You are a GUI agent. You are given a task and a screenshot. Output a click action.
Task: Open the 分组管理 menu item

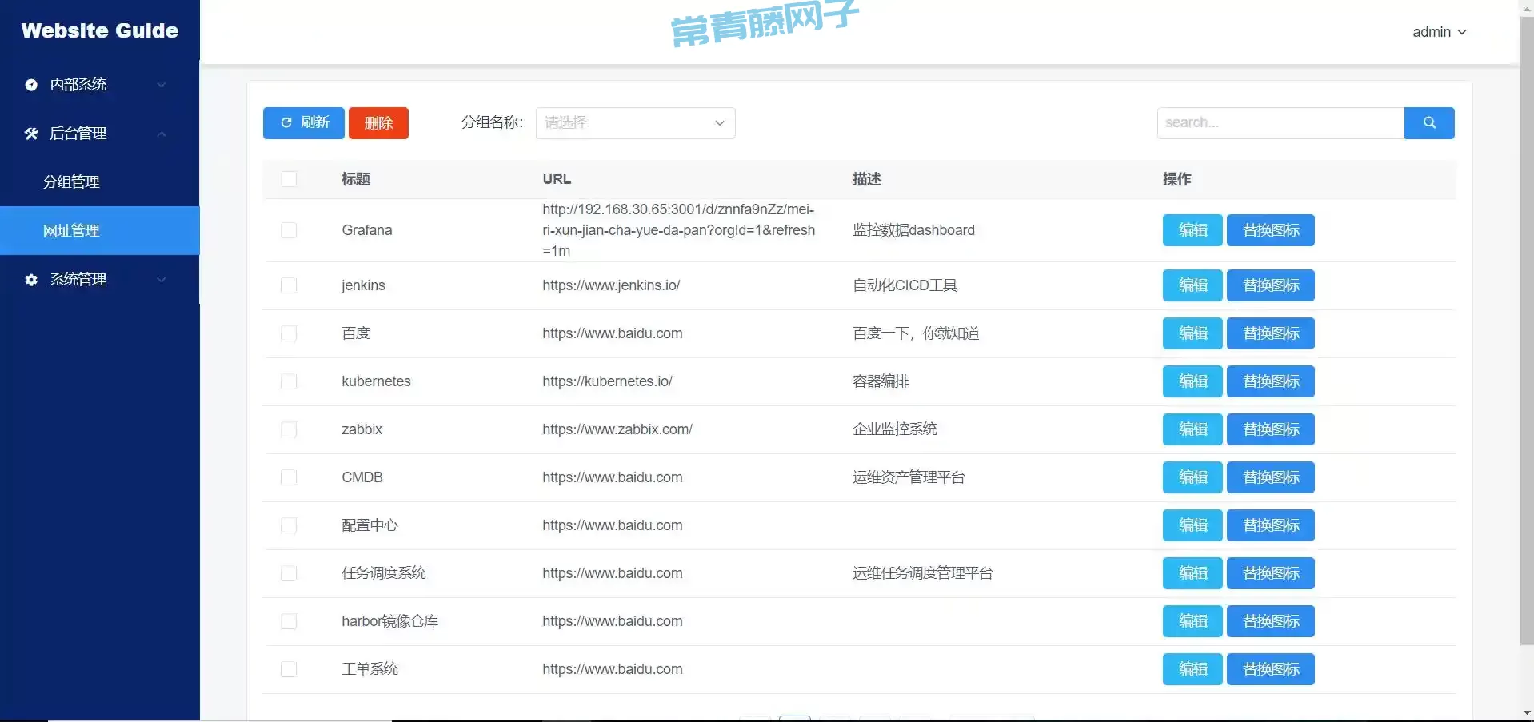click(71, 182)
